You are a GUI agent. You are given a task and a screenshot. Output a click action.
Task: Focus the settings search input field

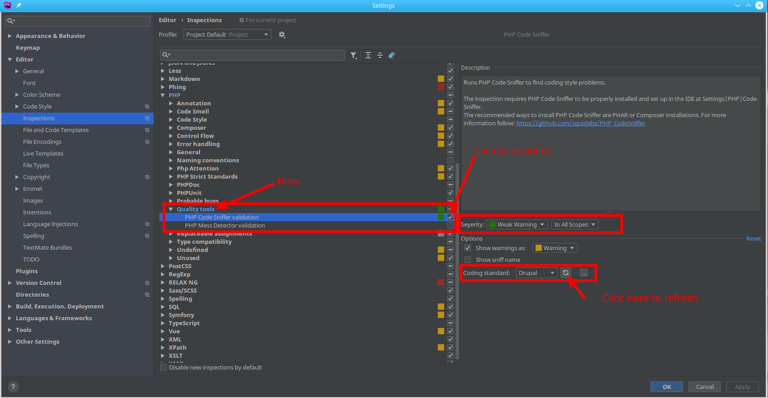coord(77,21)
